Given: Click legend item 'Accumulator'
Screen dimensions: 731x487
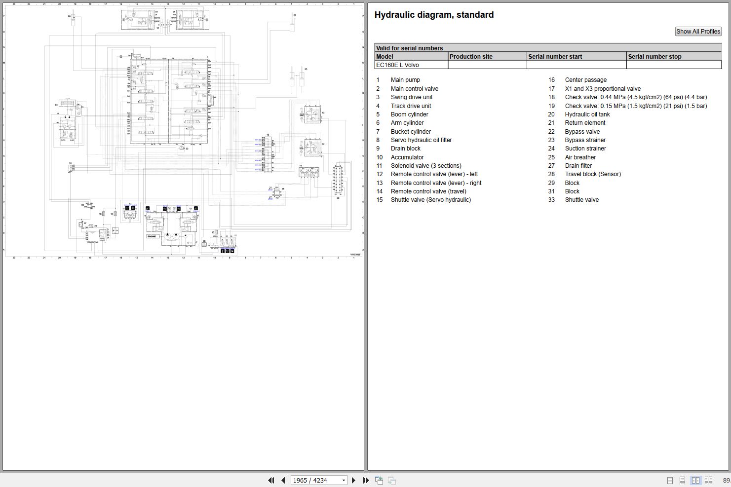Looking at the screenshot, I should [407, 157].
